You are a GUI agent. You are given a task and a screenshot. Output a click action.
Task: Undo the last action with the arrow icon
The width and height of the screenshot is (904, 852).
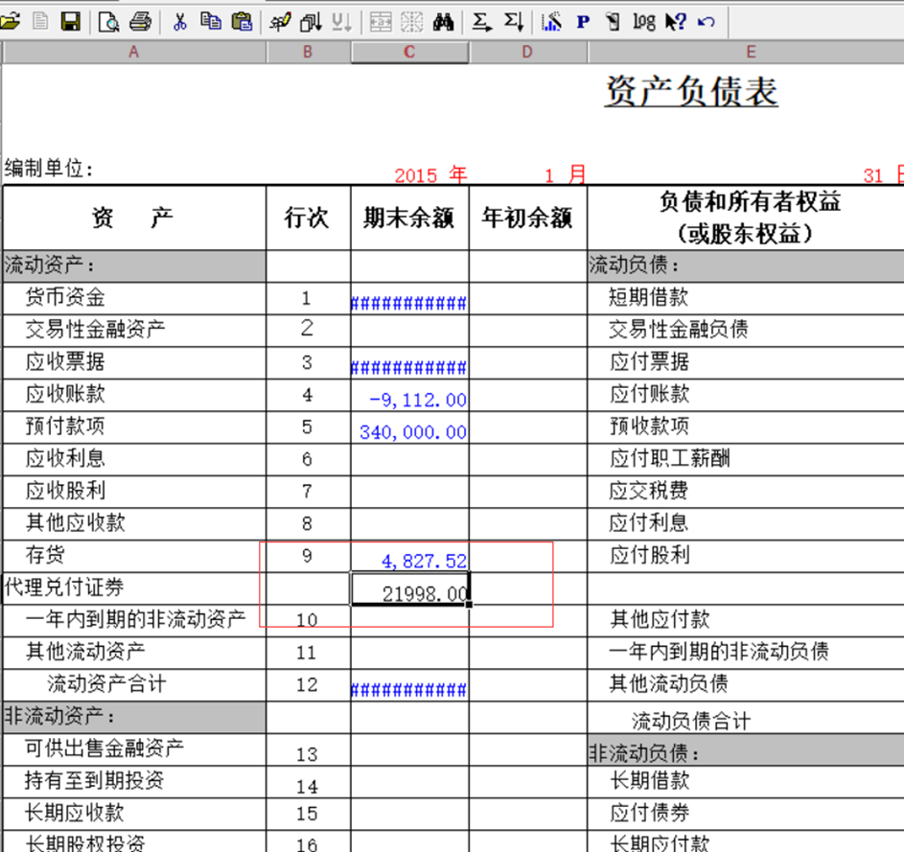707,22
